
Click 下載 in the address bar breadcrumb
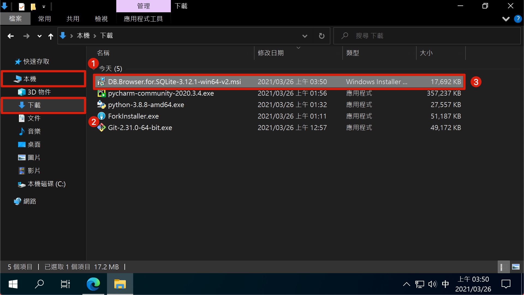(x=106, y=36)
